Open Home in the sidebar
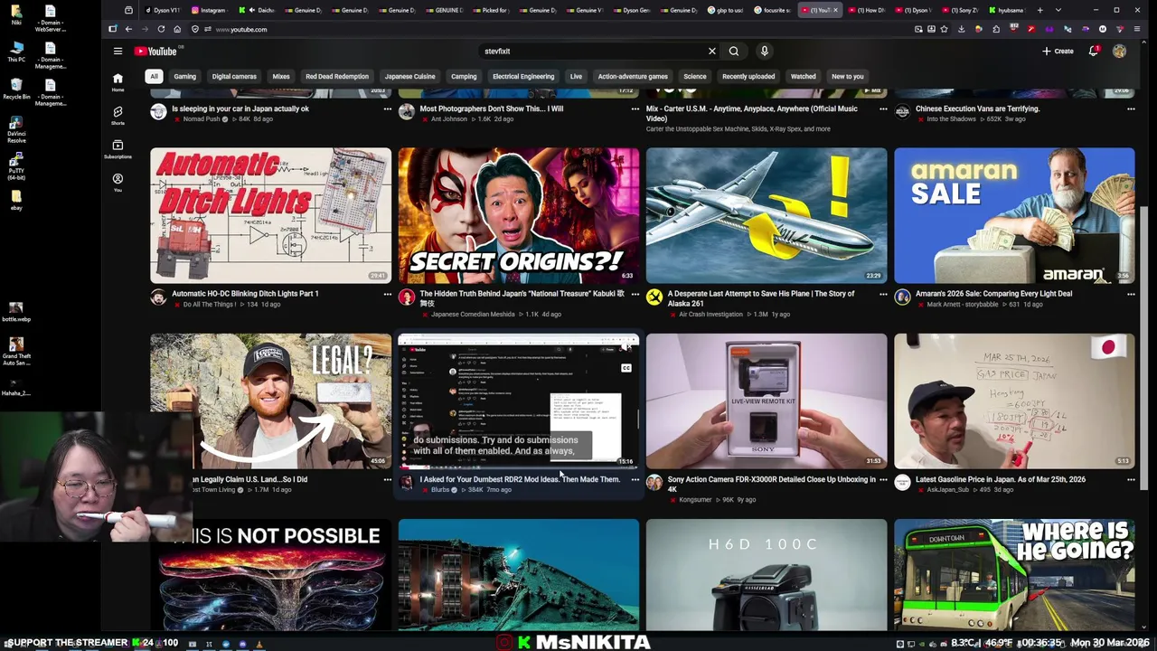The width and height of the screenshot is (1157, 651). pyautogui.click(x=118, y=82)
